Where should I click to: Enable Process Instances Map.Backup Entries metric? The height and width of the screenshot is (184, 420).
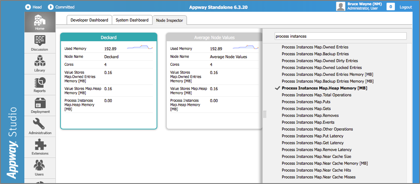(x=315, y=54)
